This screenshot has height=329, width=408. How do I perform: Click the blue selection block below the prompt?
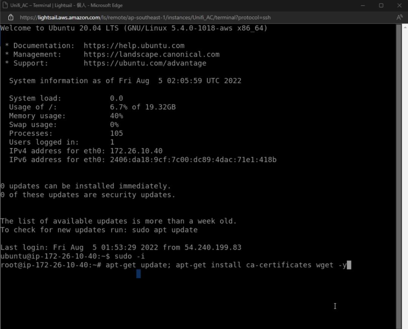138,274
